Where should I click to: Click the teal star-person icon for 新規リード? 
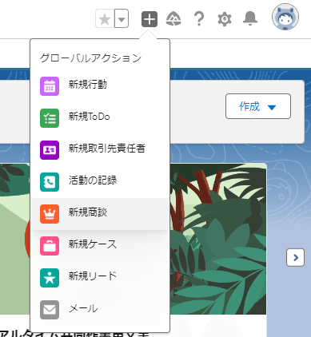coord(50,278)
